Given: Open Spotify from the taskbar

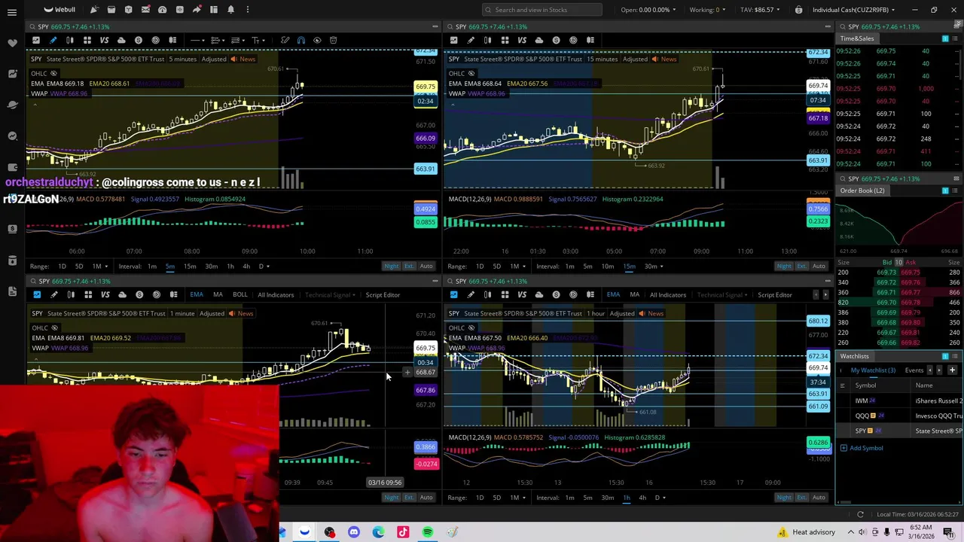Looking at the screenshot, I should pyautogui.click(x=428, y=532).
